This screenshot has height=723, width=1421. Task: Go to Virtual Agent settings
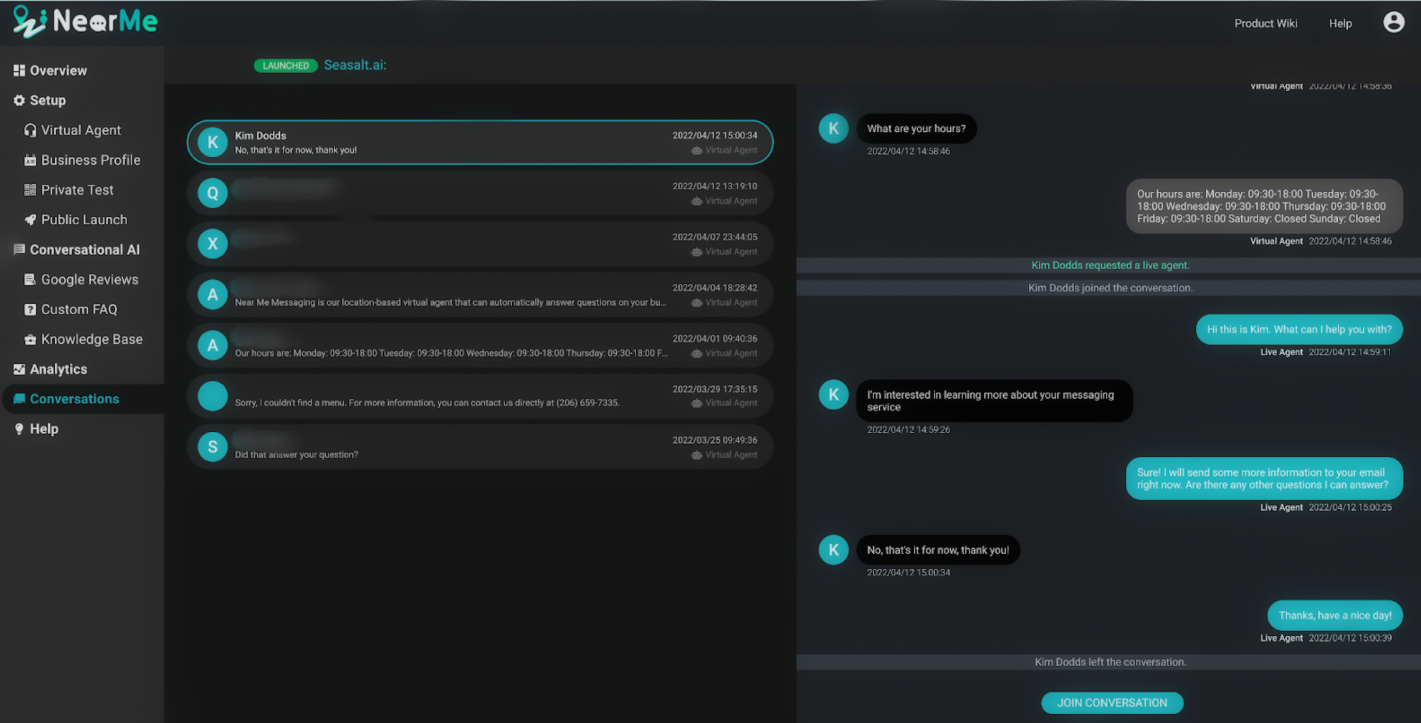coord(82,130)
